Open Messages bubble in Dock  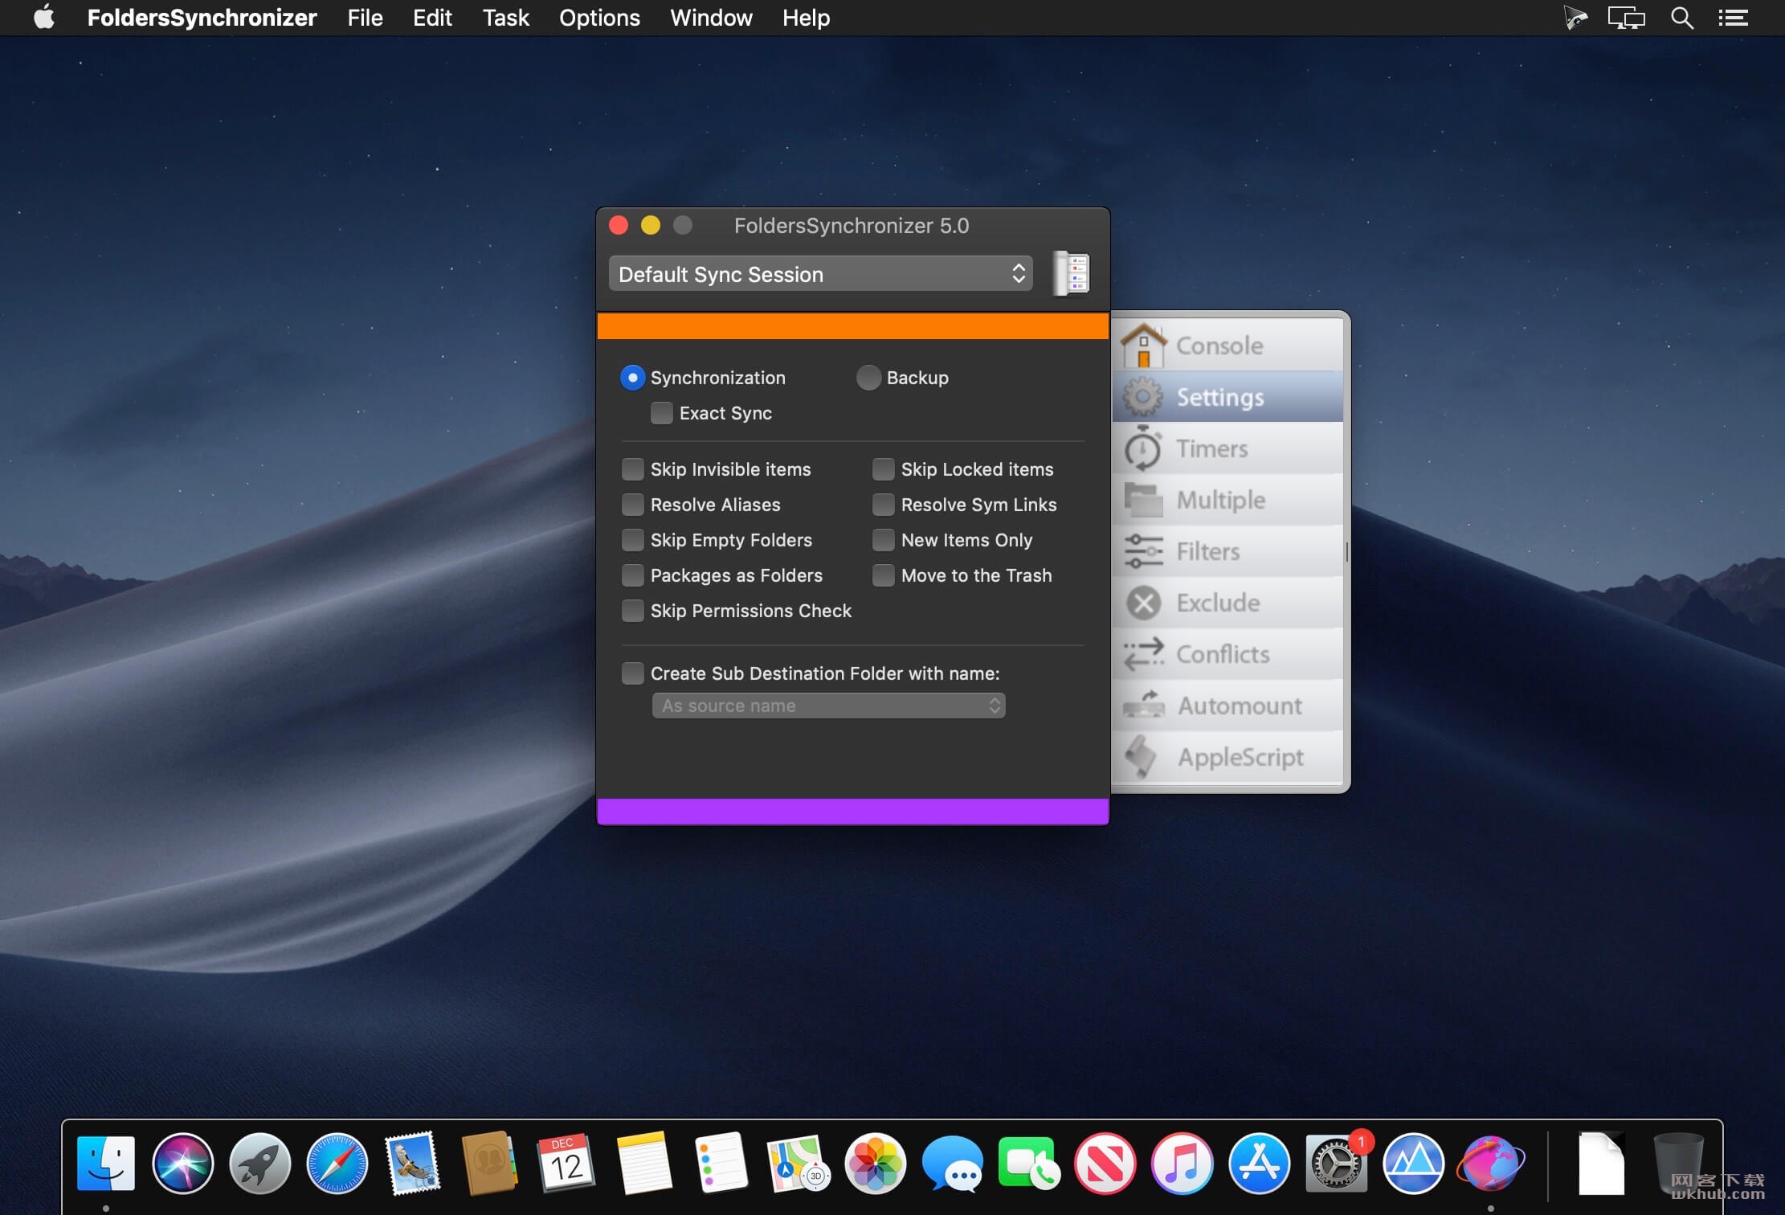(953, 1163)
